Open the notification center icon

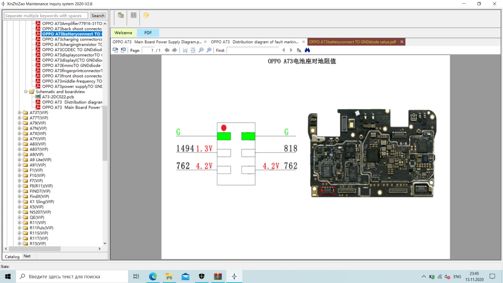pyautogui.click(x=492, y=276)
